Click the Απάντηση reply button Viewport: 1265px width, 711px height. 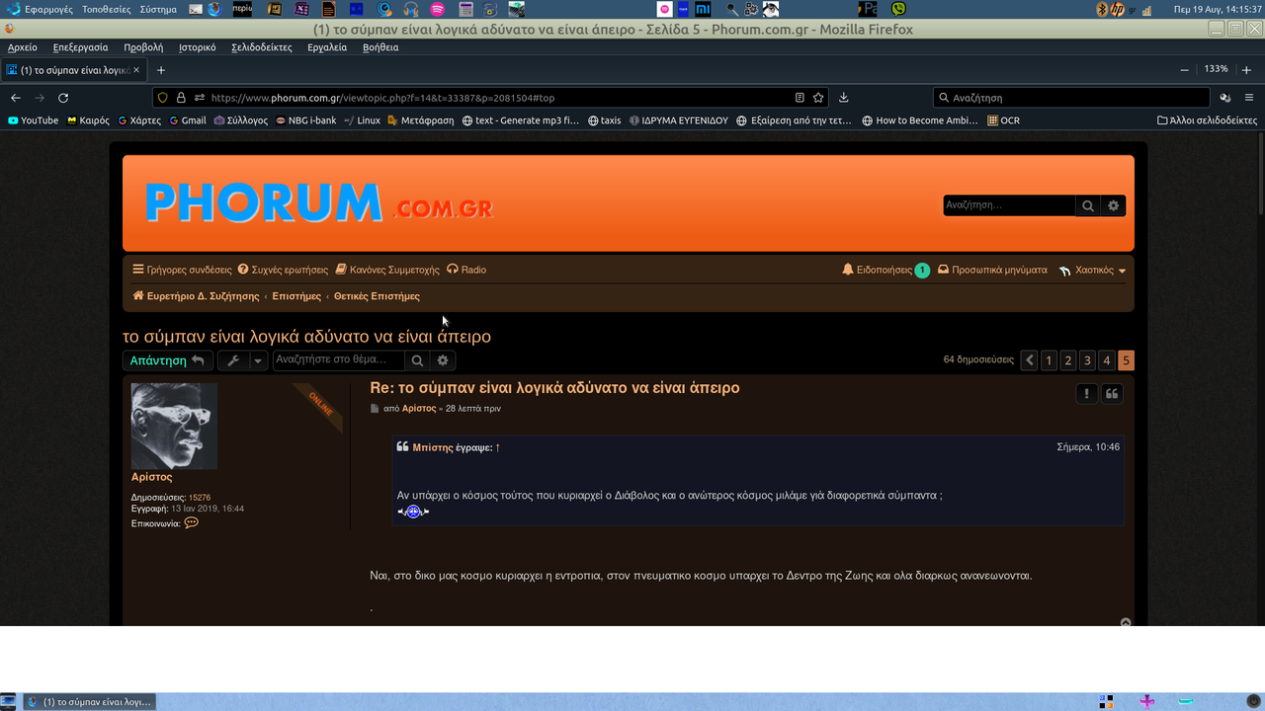pos(167,360)
